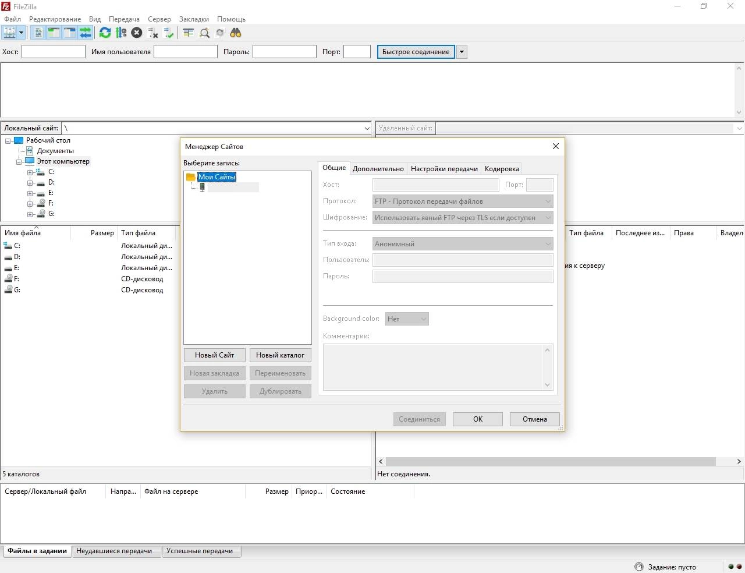Toggle transfer queue display icon

[x=86, y=33]
